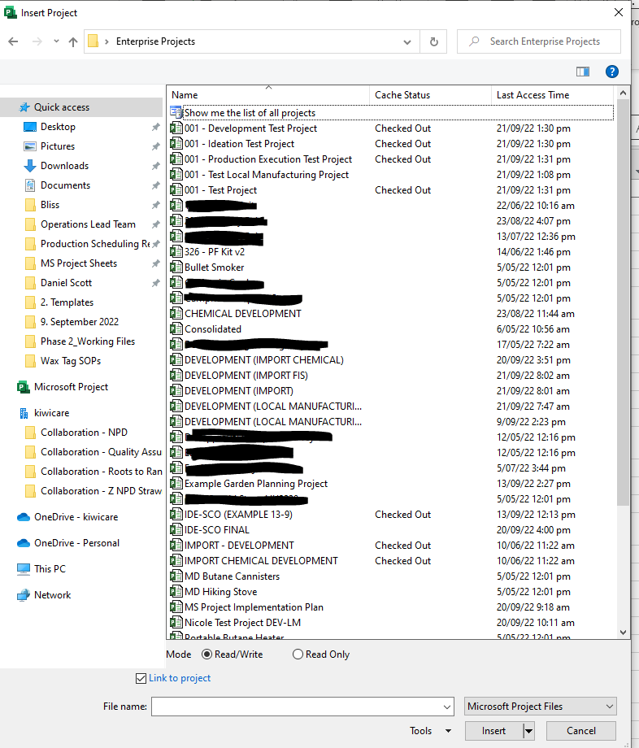Image resolution: width=639 pixels, height=748 pixels.
Task: Open the recent locations chevron
Action: [56, 41]
